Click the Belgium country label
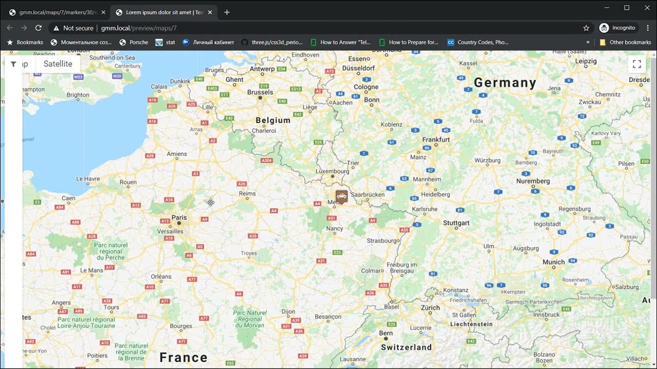The width and height of the screenshot is (657, 369). 273,120
